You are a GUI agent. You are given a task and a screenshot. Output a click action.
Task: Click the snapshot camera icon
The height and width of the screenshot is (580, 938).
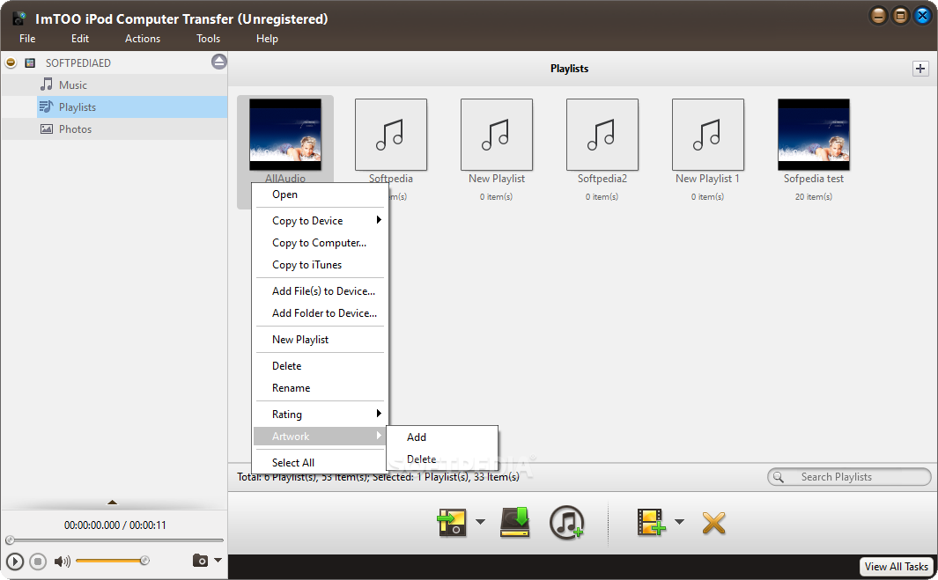tap(201, 561)
